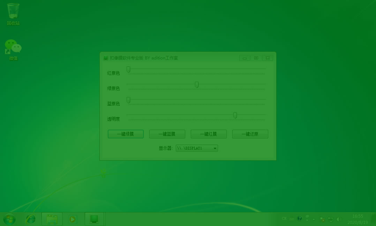Apply the blue film with 一键蓝膜
Viewport: 376px width, 226px height.
tap(167, 134)
